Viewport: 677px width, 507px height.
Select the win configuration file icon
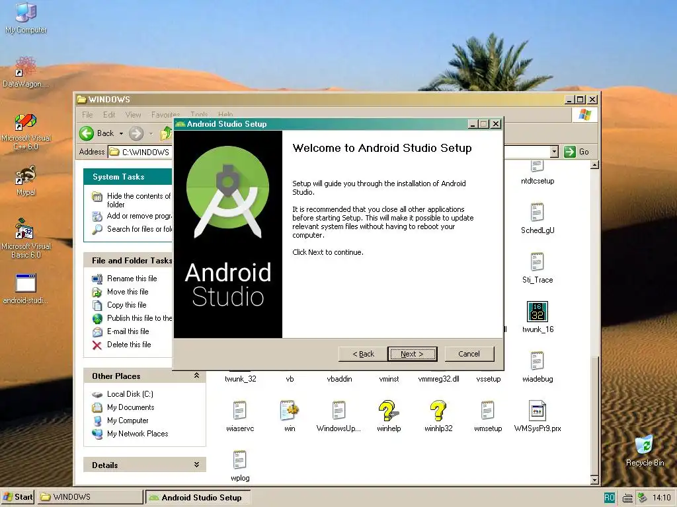290,417
